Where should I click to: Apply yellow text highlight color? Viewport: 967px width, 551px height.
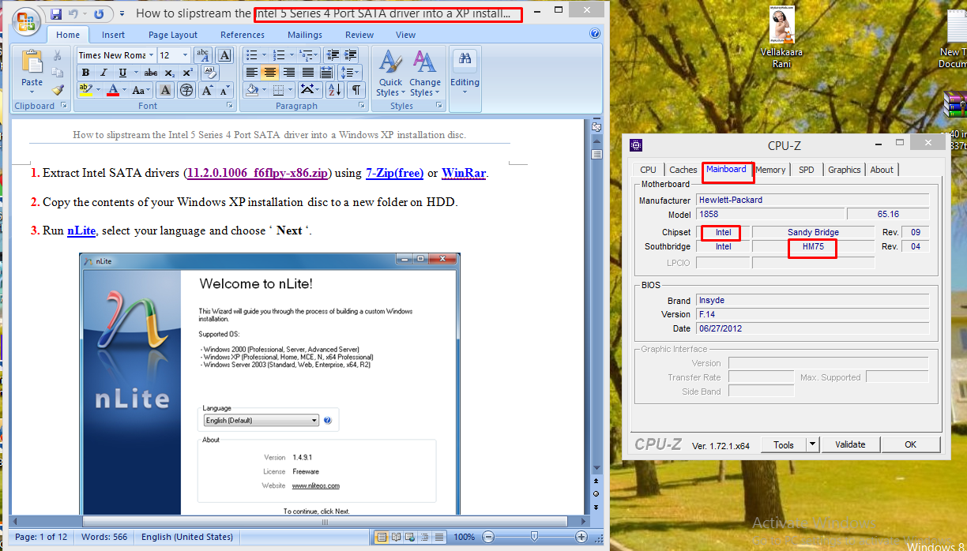[x=86, y=89]
